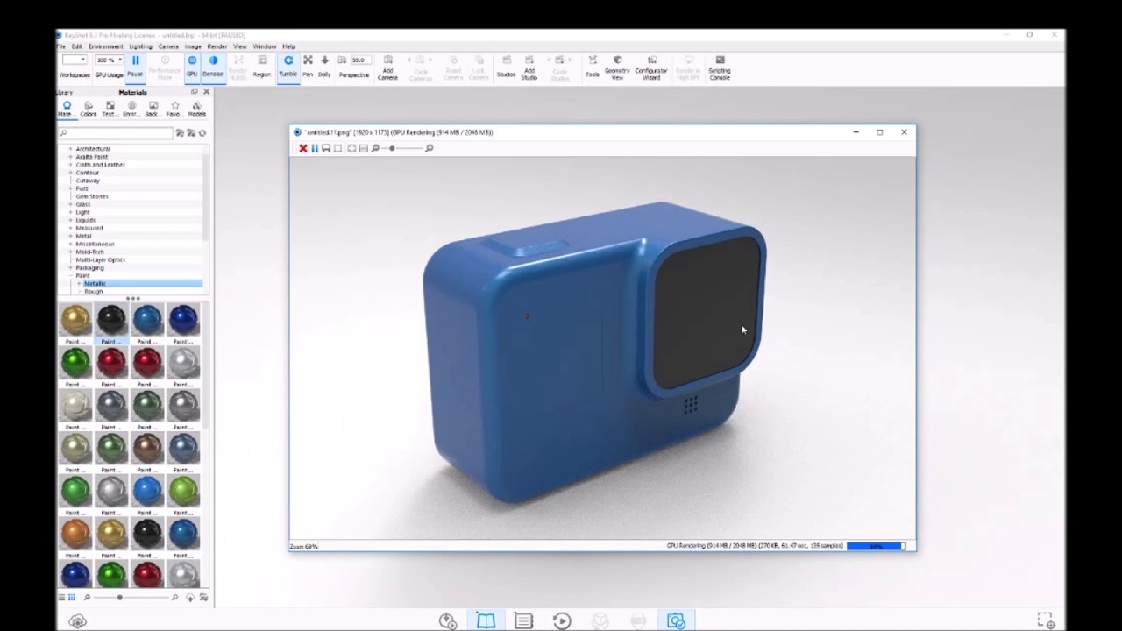Select the Cutaway tree item

(88, 181)
